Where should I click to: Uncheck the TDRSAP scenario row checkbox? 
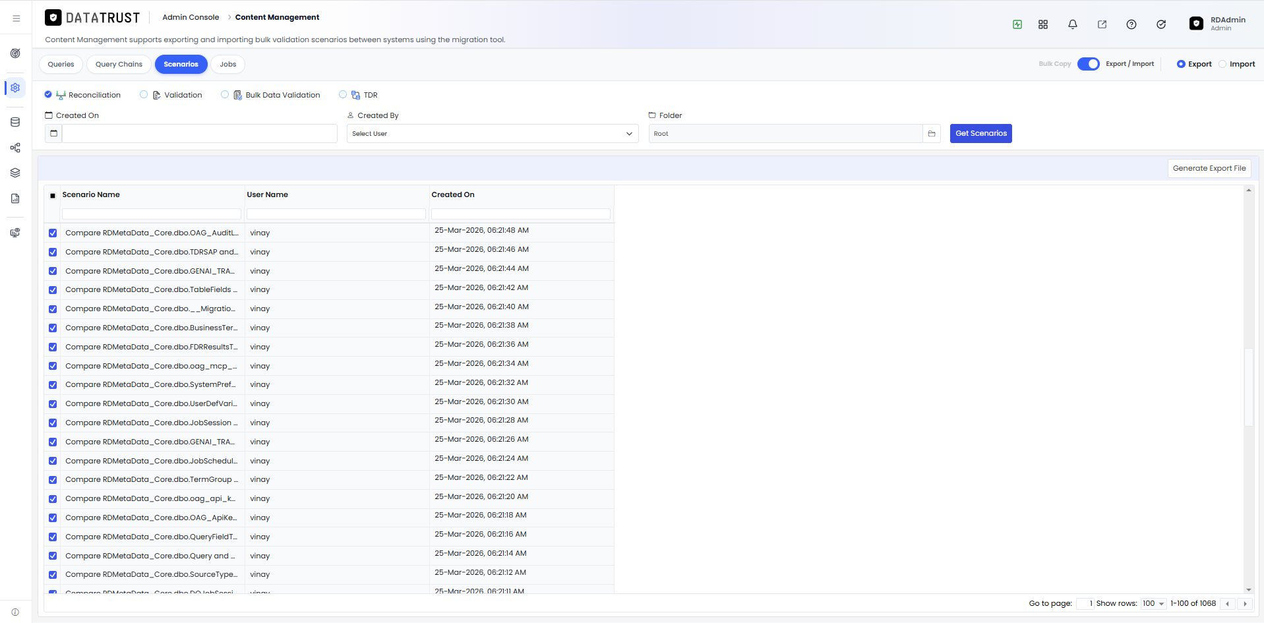point(53,252)
